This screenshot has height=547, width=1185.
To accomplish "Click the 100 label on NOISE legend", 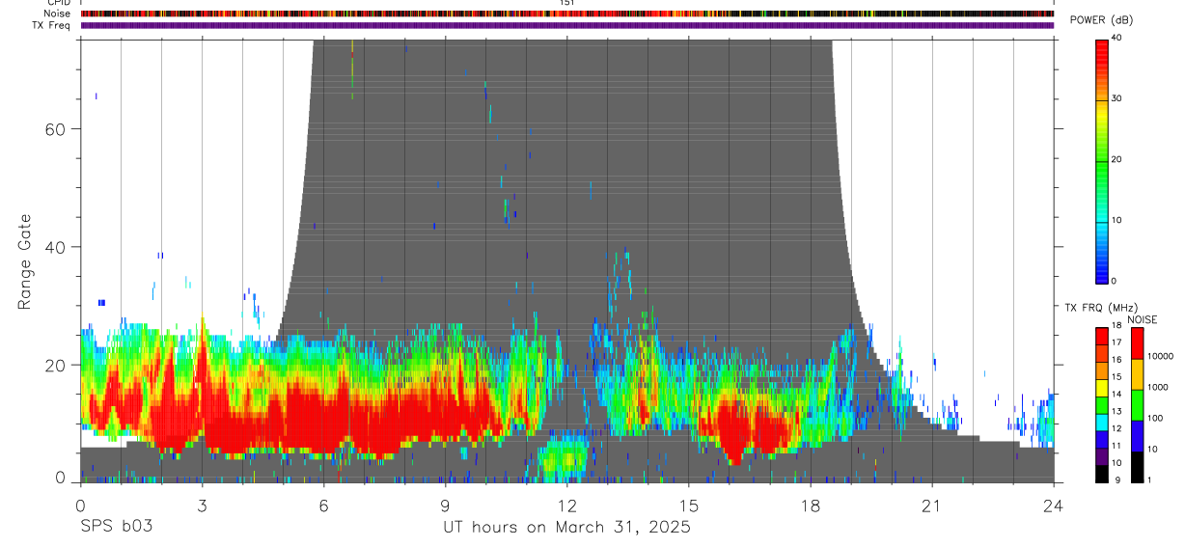I will (x=1154, y=418).
